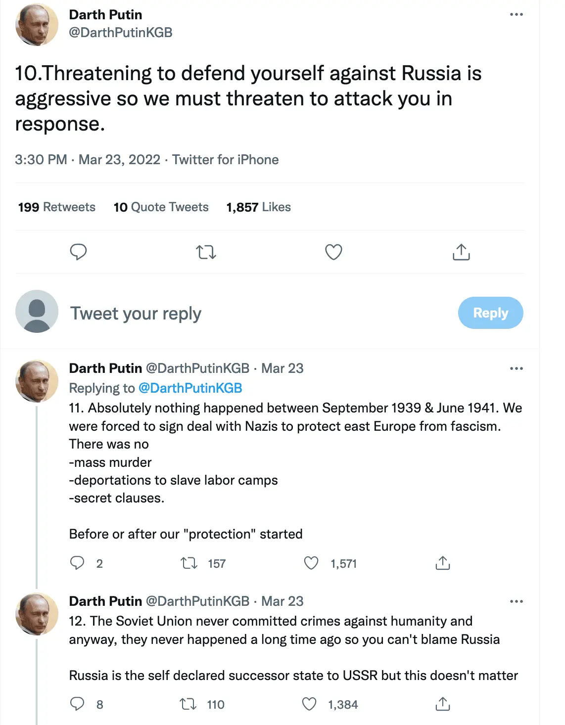Retweet the main tweet numbered 10

pos(206,252)
